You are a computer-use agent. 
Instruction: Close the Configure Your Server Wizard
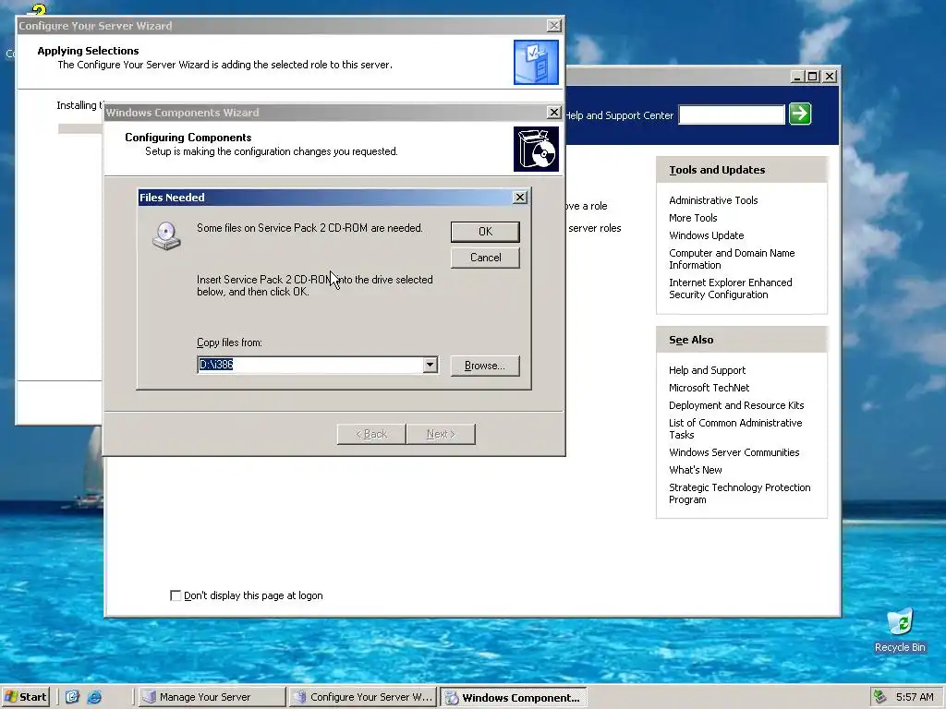coord(553,25)
